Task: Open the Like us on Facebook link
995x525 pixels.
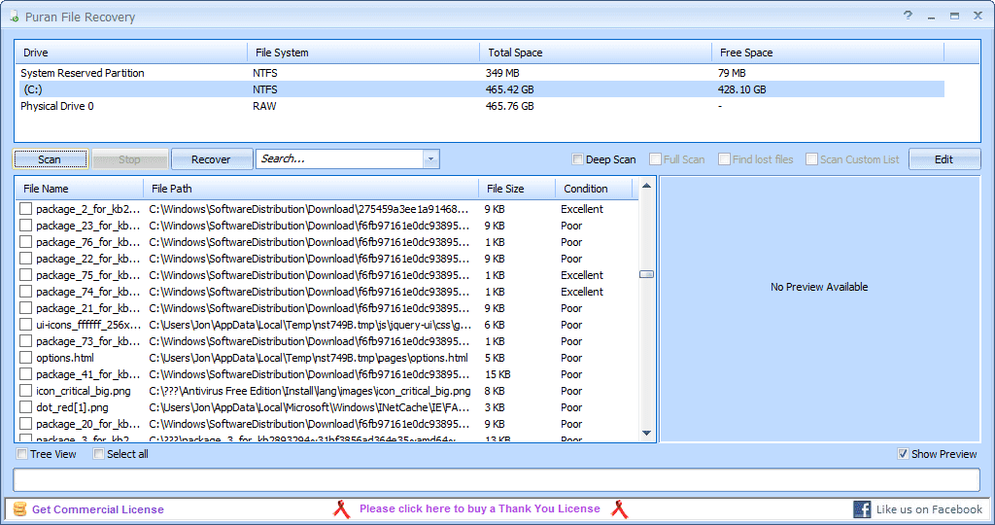Action: [930, 509]
